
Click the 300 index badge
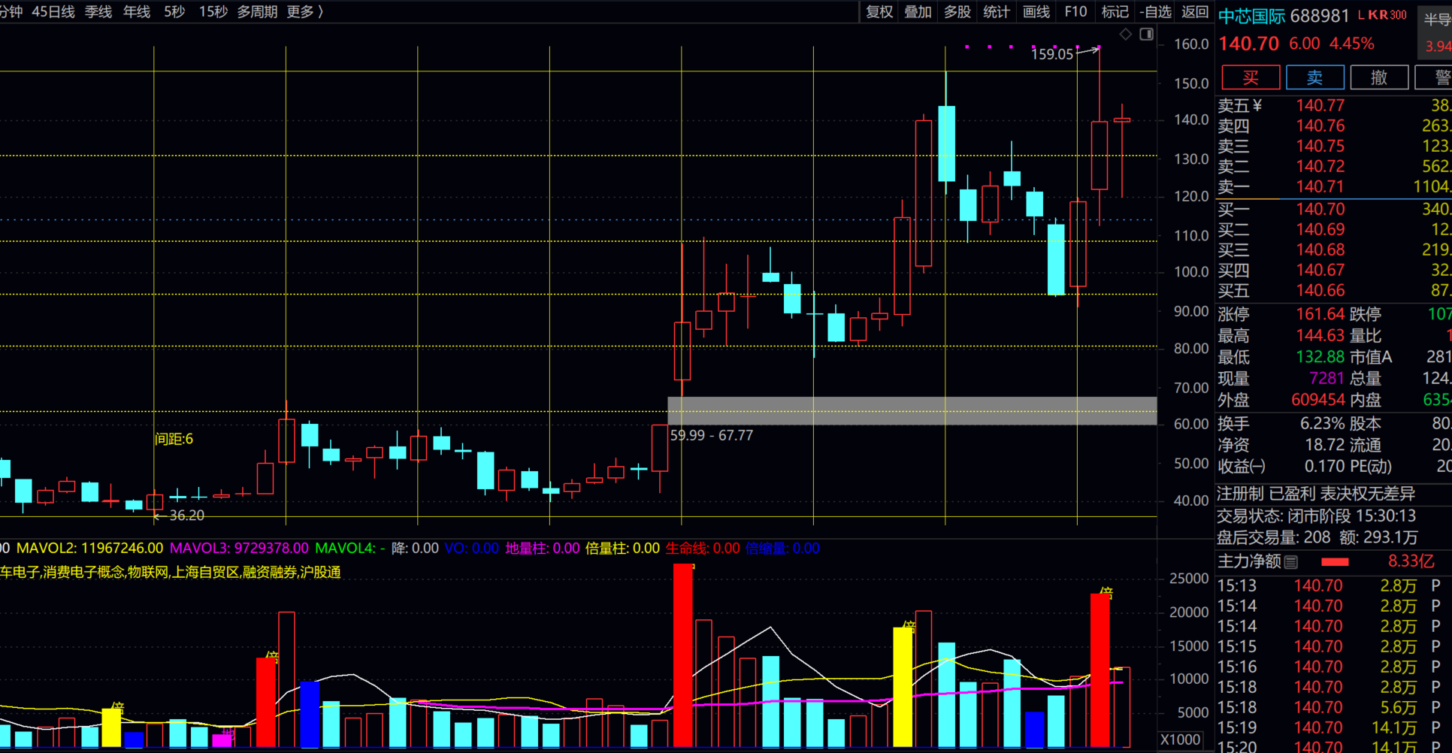pos(1398,15)
